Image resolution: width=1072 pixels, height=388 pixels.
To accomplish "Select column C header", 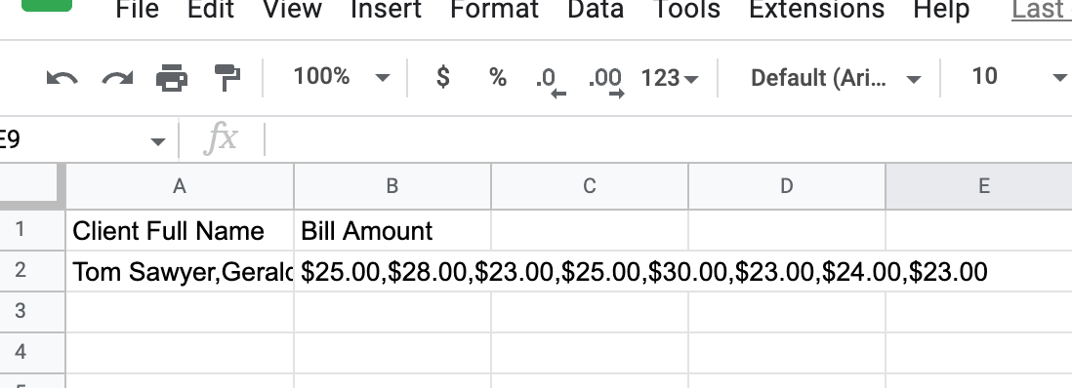I will 590,186.
